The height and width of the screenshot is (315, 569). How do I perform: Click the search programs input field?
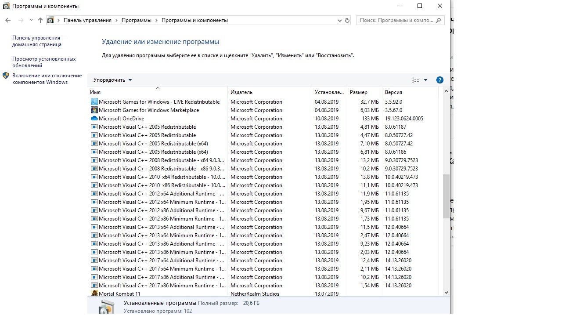coord(396,20)
